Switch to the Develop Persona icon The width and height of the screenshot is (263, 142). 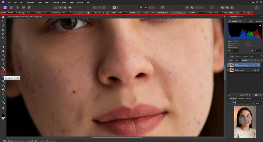click(17, 8)
